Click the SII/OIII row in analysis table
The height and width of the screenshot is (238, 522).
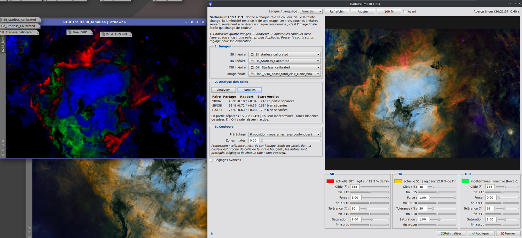pos(250,105)
